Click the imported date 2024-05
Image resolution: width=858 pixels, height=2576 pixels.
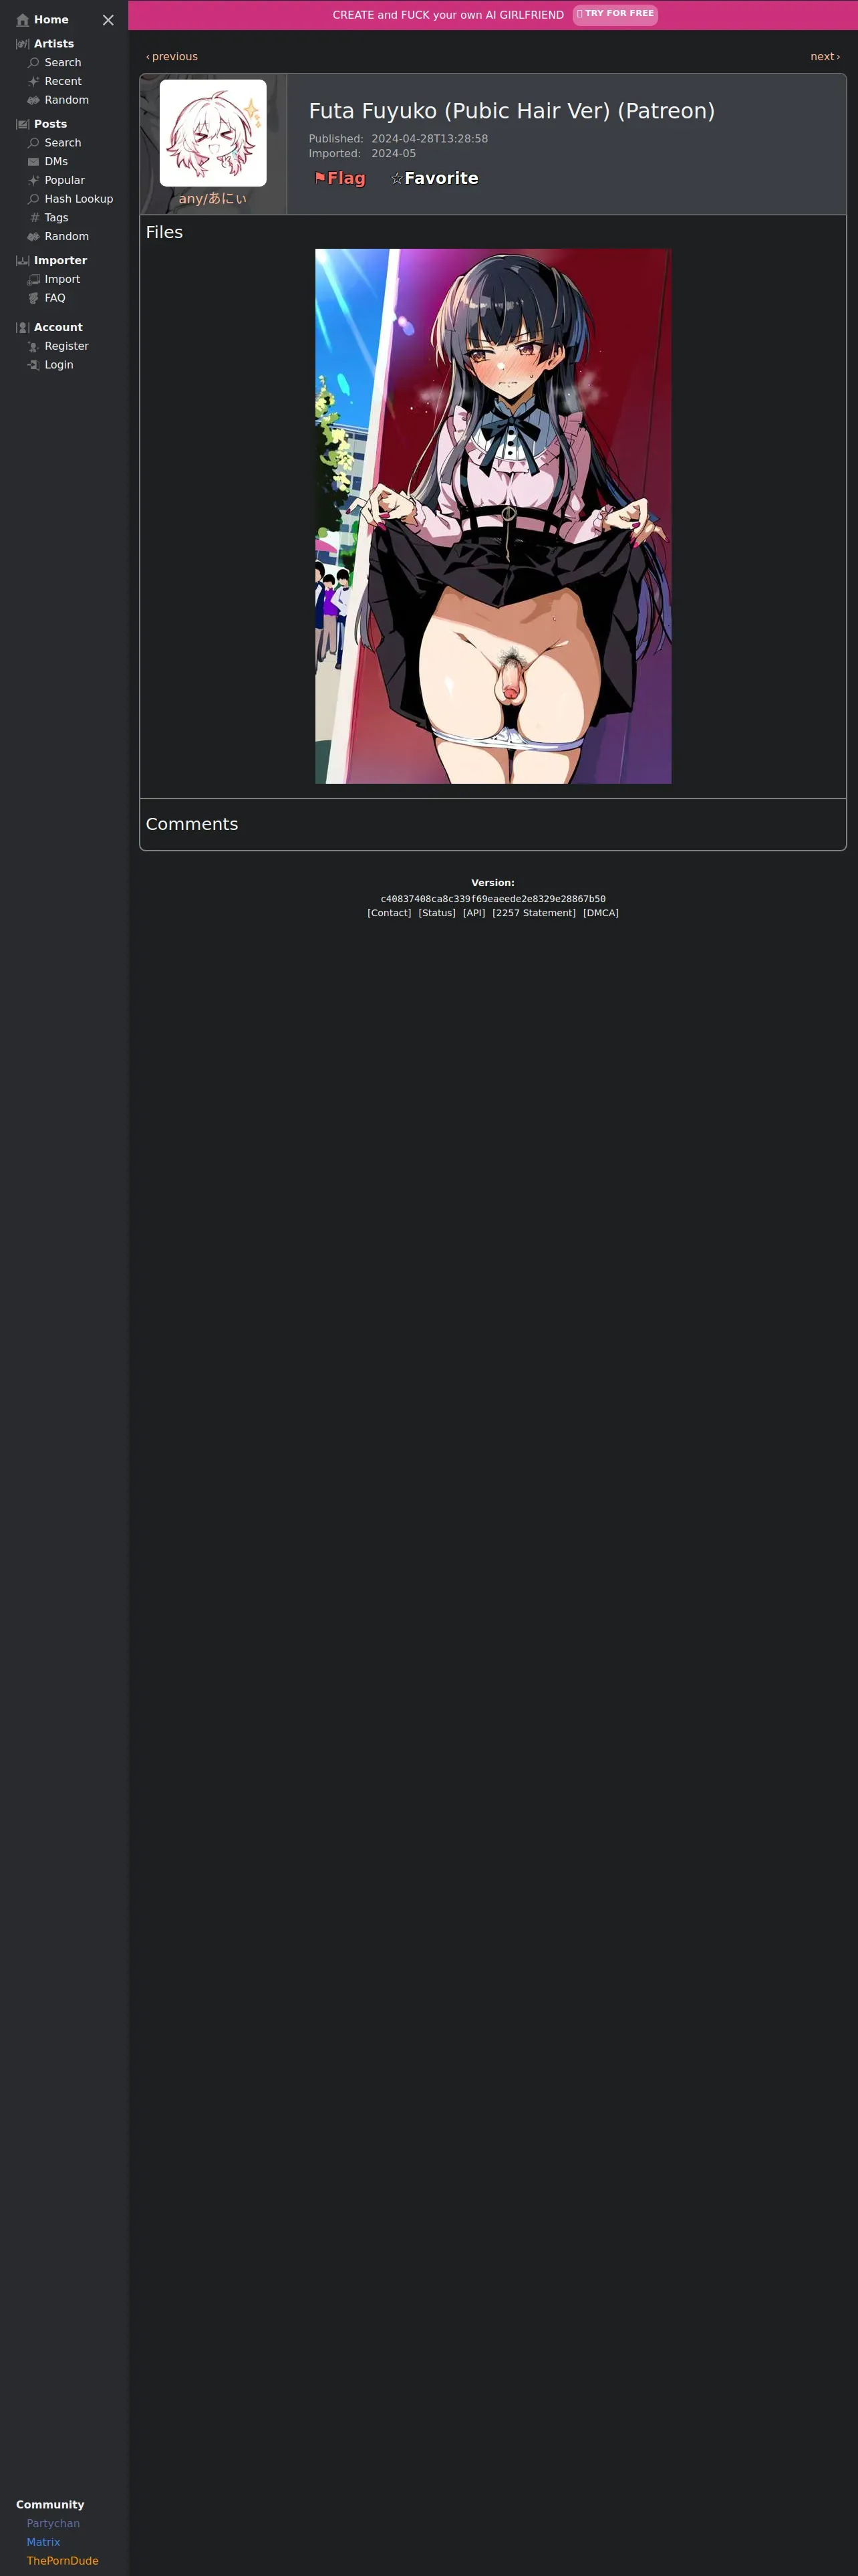click(394, 154)
